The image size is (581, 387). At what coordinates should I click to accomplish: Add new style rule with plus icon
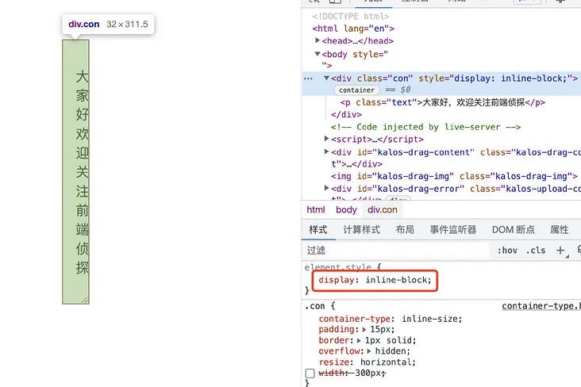coord(560,251)
